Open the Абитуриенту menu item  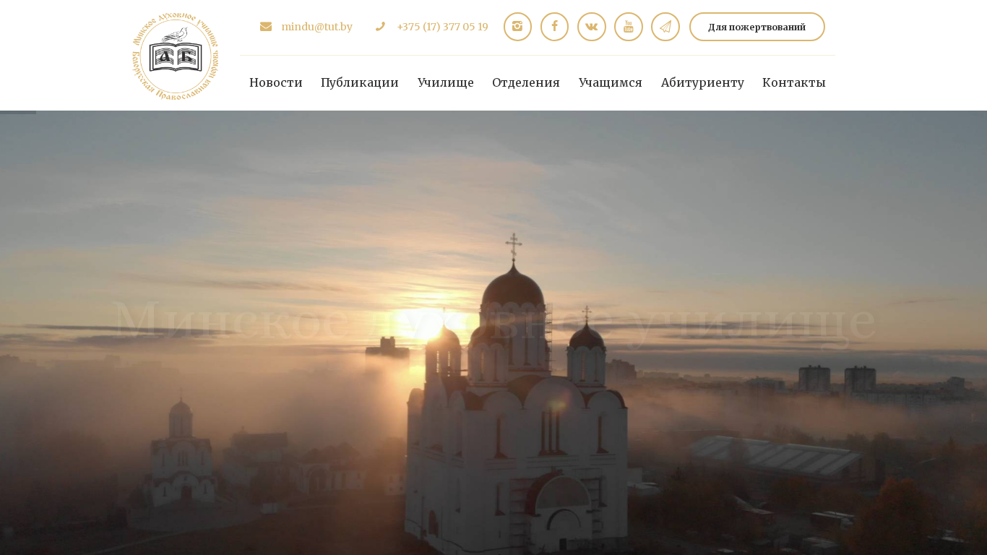point(702,82)
